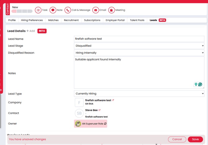Click the Email envelope icon

96,10
